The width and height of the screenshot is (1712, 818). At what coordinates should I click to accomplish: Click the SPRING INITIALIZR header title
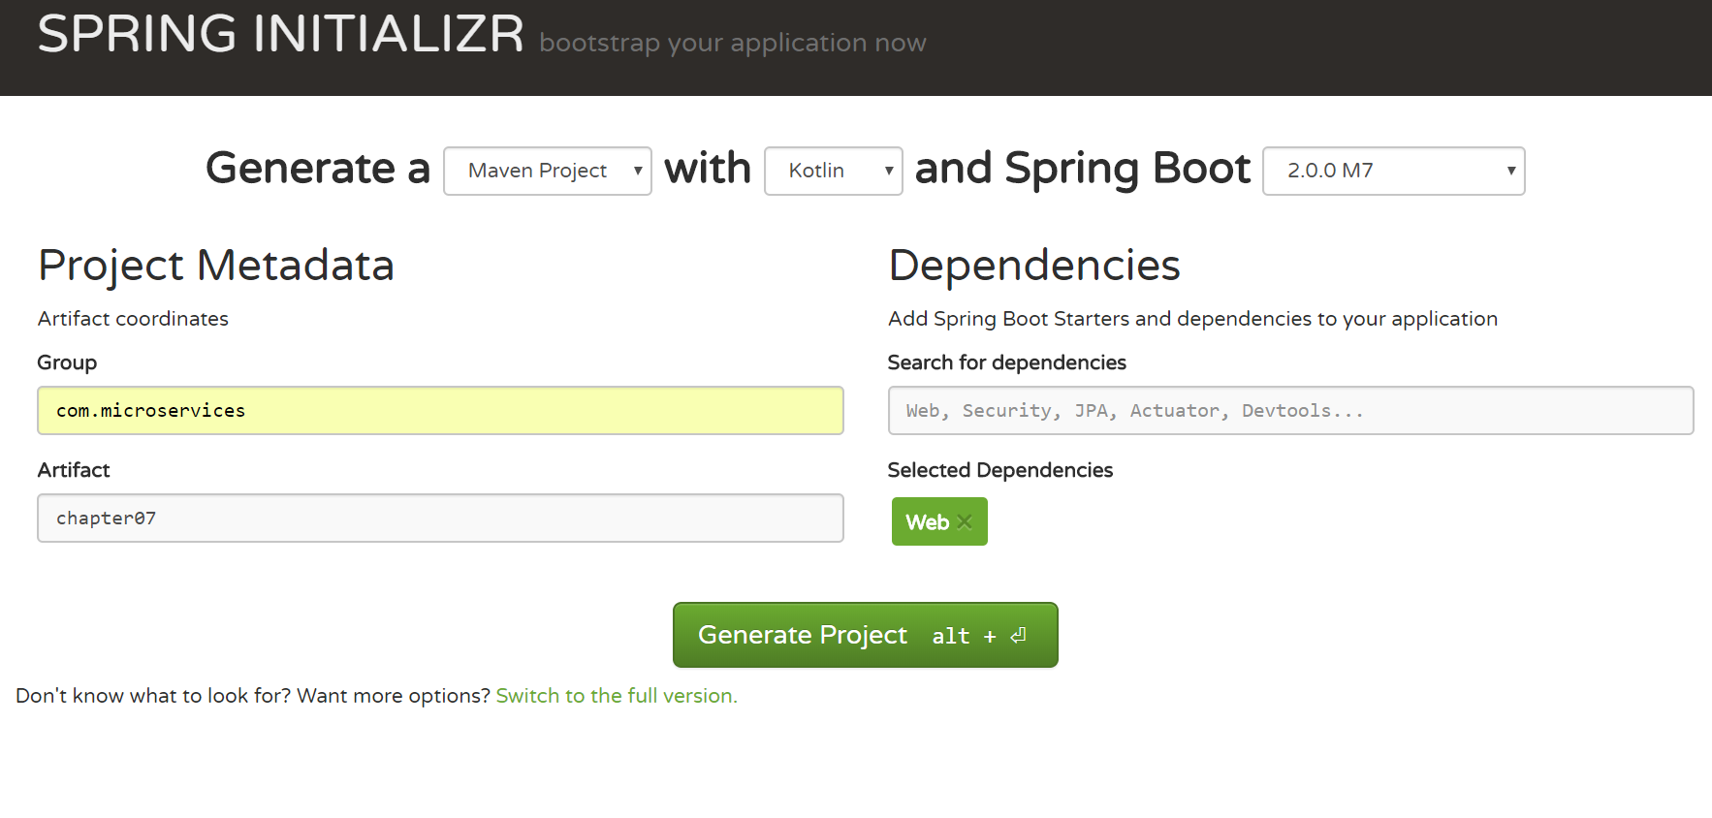281,34
